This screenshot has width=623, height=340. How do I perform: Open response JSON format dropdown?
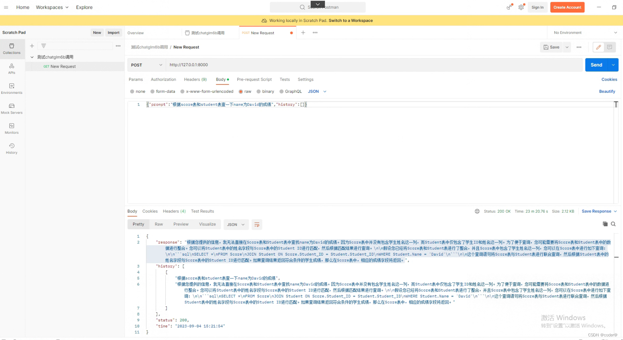(x=236, y=225)
